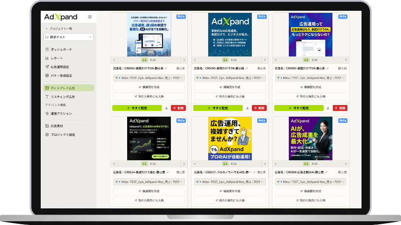Image resolution: width=401 pixels, height=225 pixels.
Task: Open the Meta destination field on the CR0004 card
Action: coord(311,182)
